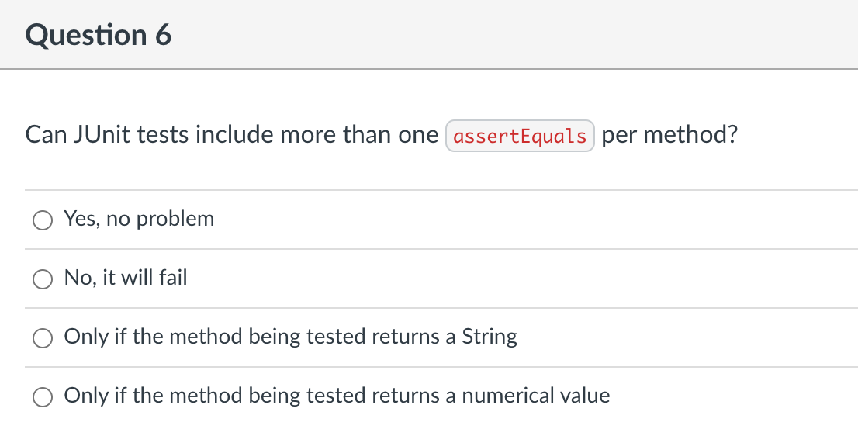Click the "No, it will fail" answer label
The width and height of the screenshot is (858, 436).
pos(126,278)
